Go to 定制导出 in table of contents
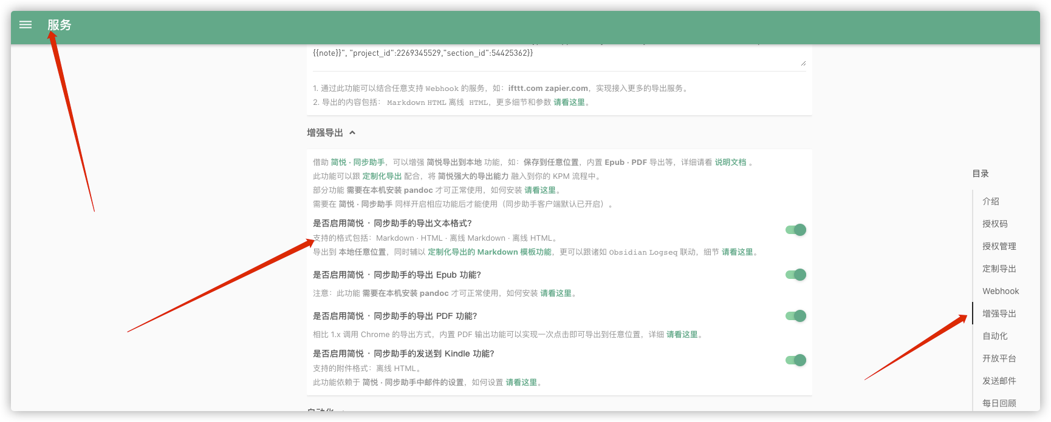Screen dimensions: 1051x422 [x=999, y=269]
